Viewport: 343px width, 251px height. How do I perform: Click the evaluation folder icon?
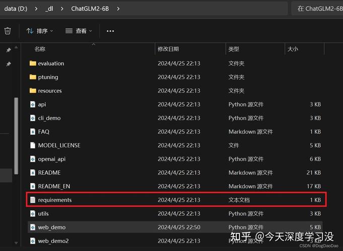pyautogui.click(x=33, y=63)
